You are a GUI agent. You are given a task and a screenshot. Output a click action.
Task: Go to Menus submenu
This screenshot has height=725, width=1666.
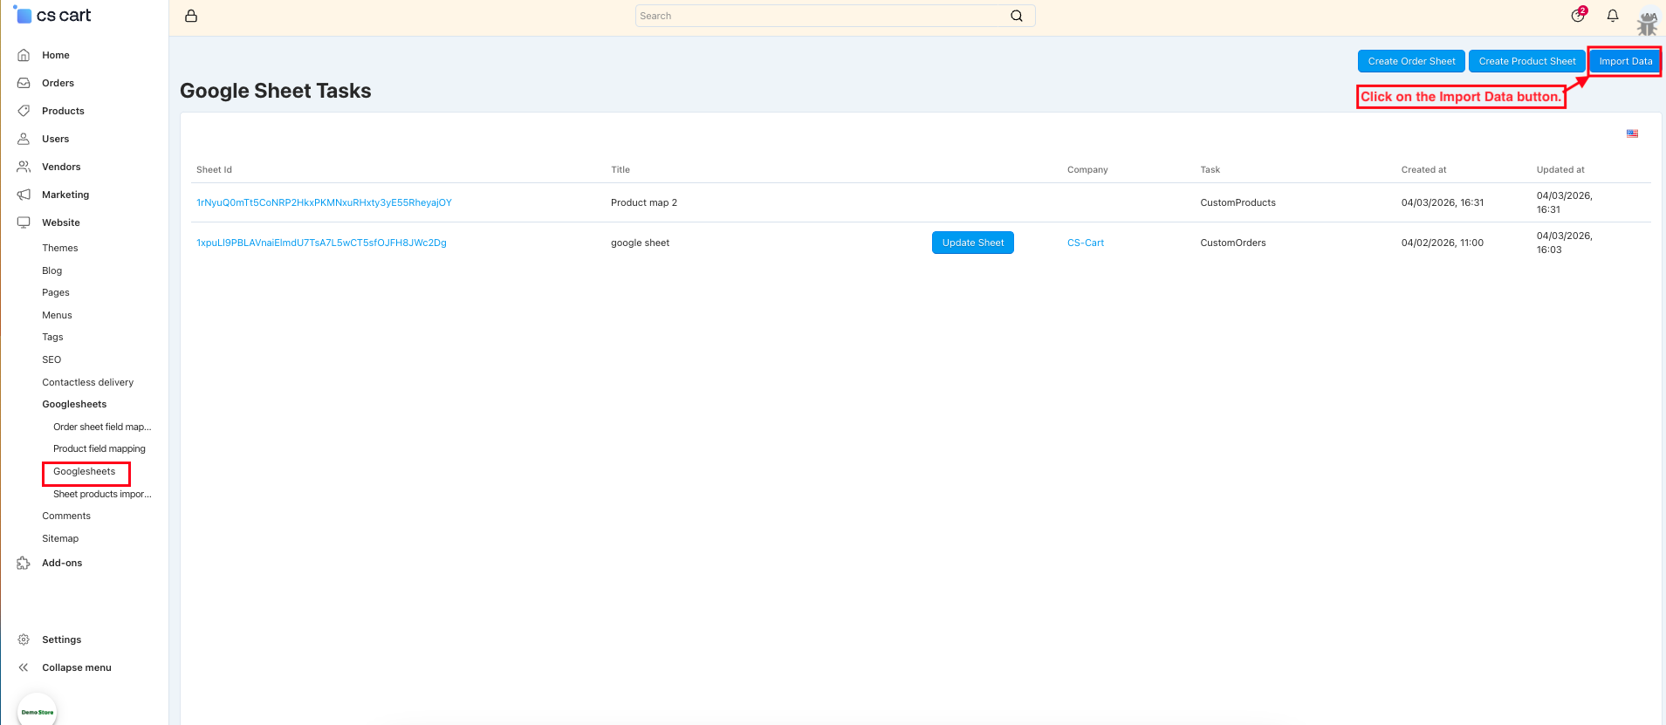tap(57, 315)
